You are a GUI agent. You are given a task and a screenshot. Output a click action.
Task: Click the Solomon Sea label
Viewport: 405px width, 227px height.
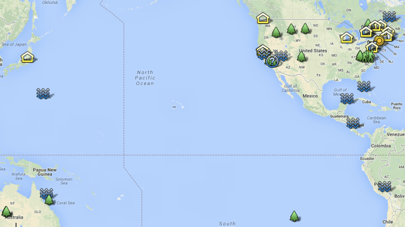(x=64, y=181)
